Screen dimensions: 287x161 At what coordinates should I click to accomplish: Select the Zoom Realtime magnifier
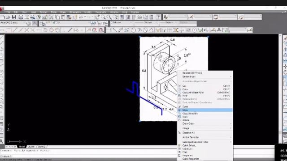point(103,17)
